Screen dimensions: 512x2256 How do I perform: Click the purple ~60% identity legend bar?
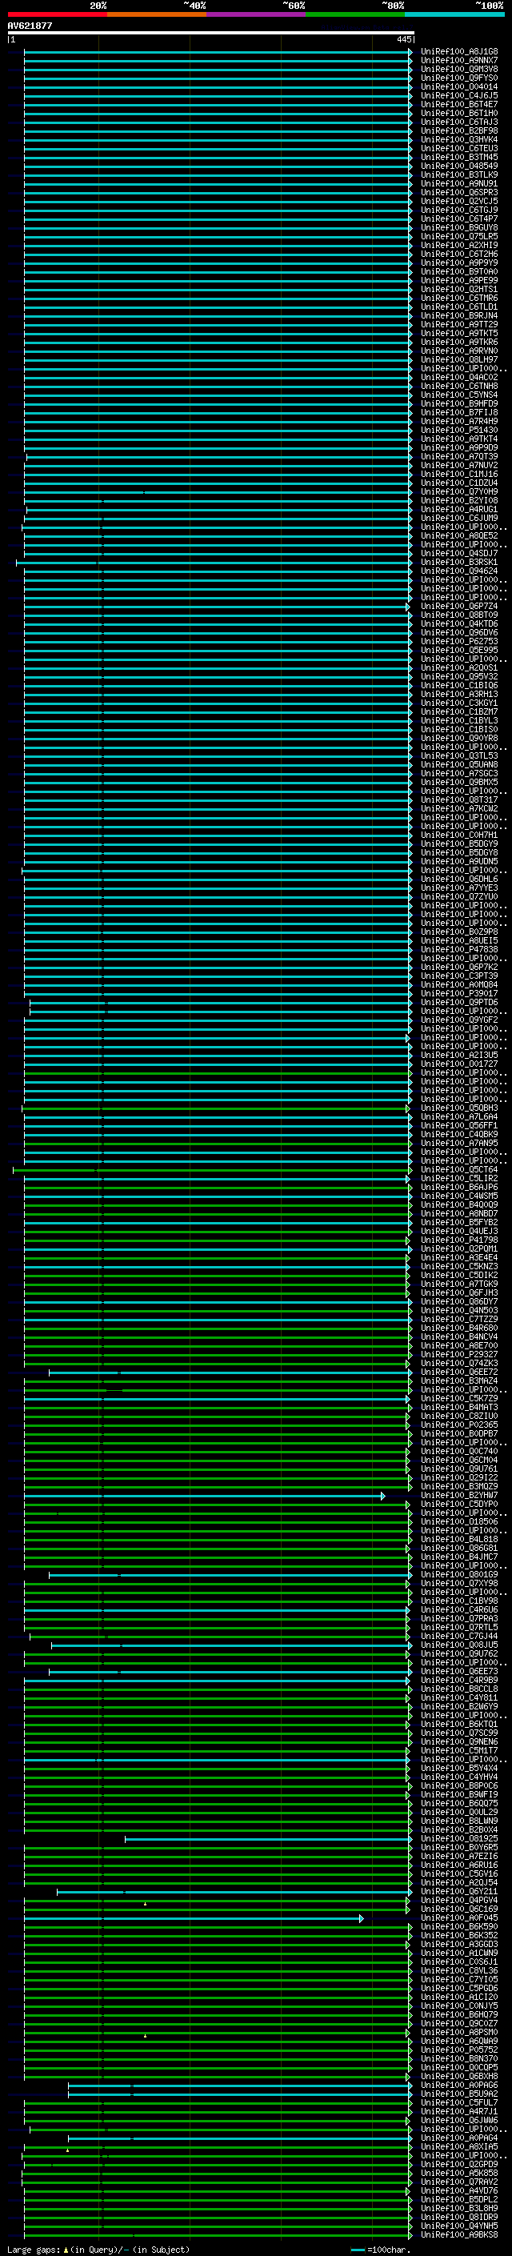coord(257,14)
